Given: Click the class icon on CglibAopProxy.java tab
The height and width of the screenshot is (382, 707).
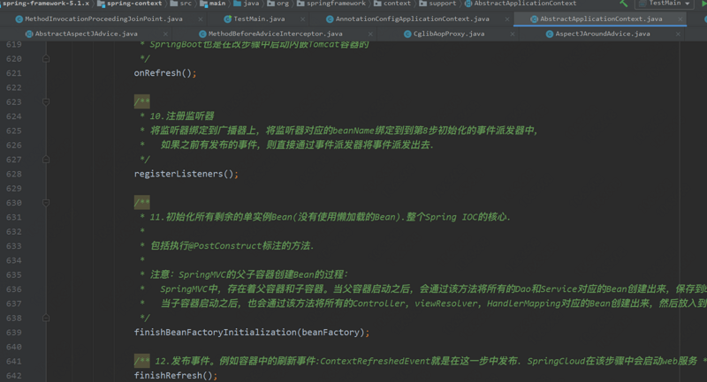Looking at the screenshot, I should pos(407,34).
